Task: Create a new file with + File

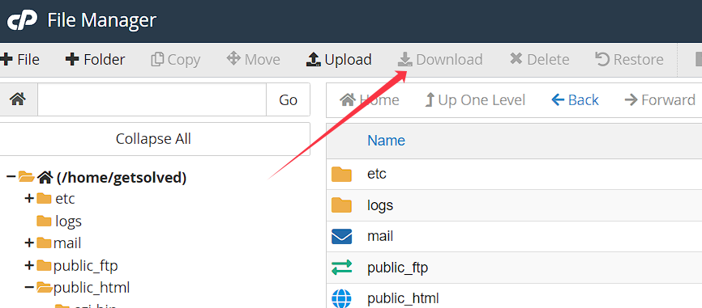Action: [19, 59]
